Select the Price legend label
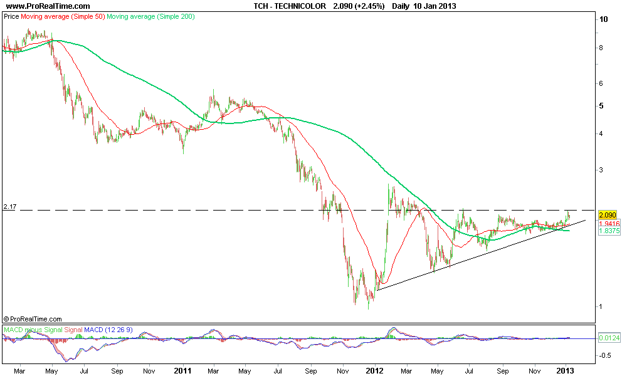Screen dimensions: 627x376 click(x=11, y=16)
